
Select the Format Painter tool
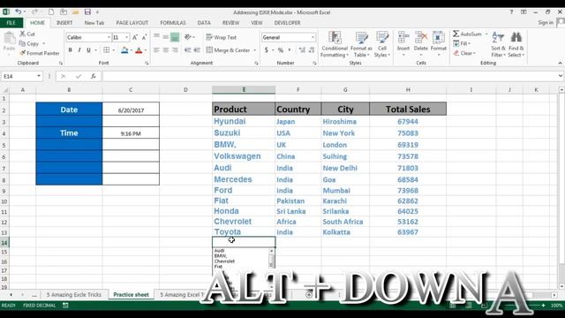40,53
